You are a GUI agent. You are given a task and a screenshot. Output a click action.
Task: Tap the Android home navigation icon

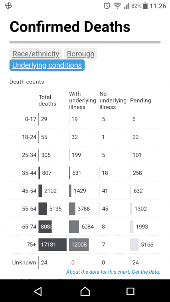click(85, 291)
